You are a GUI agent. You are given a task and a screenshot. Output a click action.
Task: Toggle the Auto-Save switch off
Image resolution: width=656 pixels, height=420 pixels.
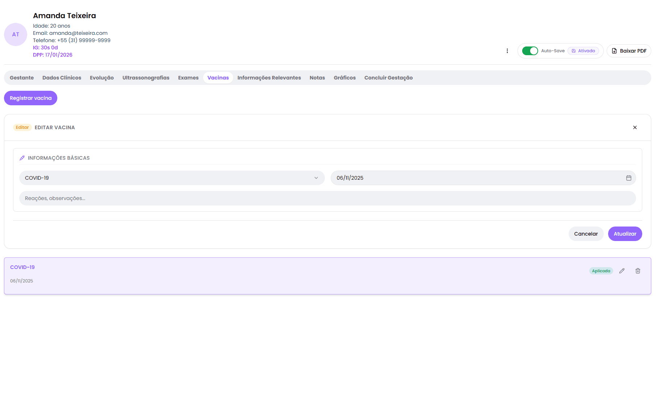click(x=530, y=51)
